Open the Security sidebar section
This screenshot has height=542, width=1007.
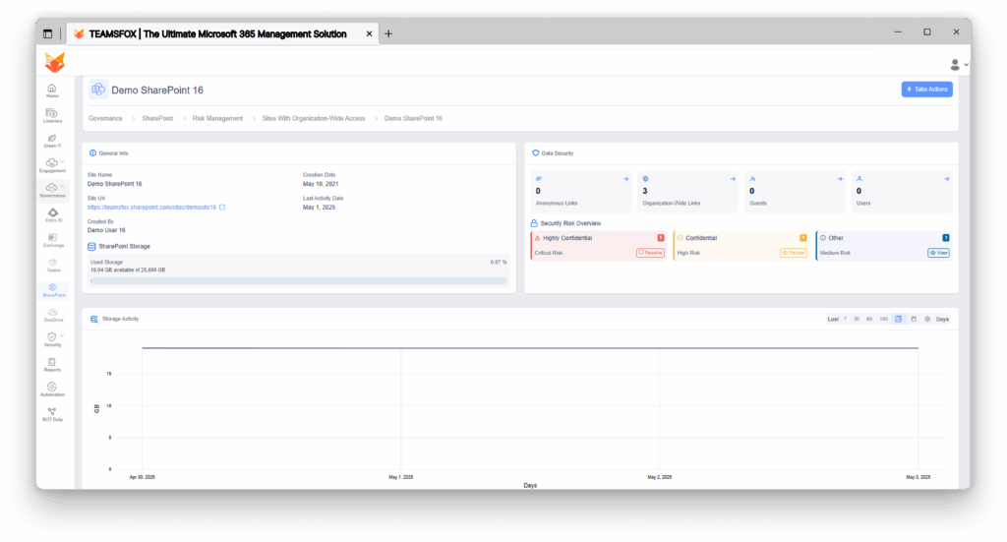pos(53,339)
